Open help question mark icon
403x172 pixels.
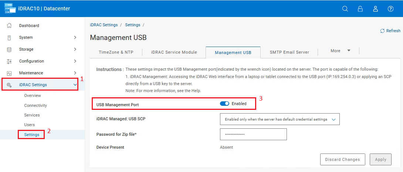[x=391, y=9]
